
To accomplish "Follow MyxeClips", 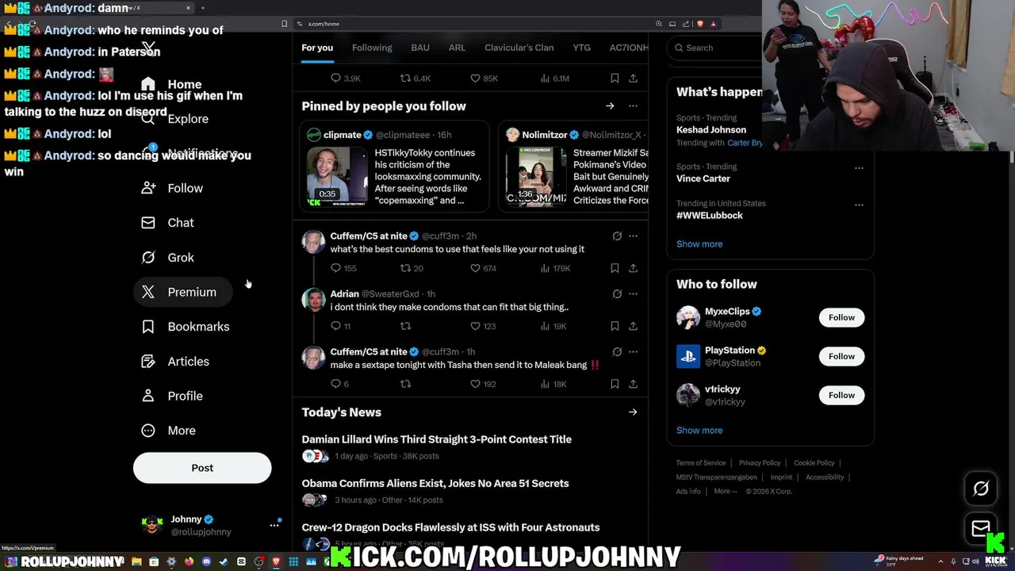I will [841, 318].
